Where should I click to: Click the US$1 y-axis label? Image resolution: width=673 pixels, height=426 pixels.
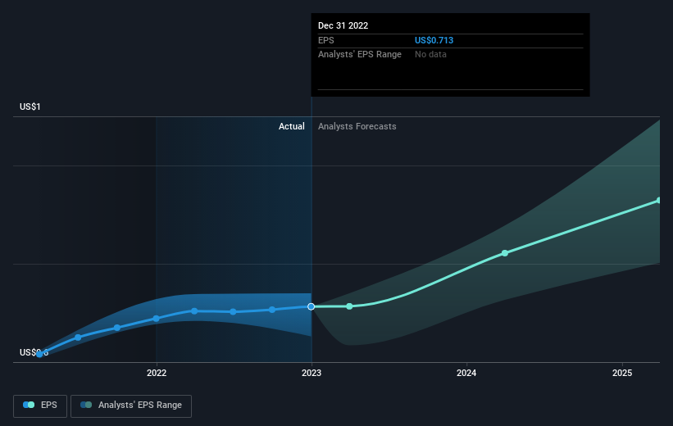(30, 106)
